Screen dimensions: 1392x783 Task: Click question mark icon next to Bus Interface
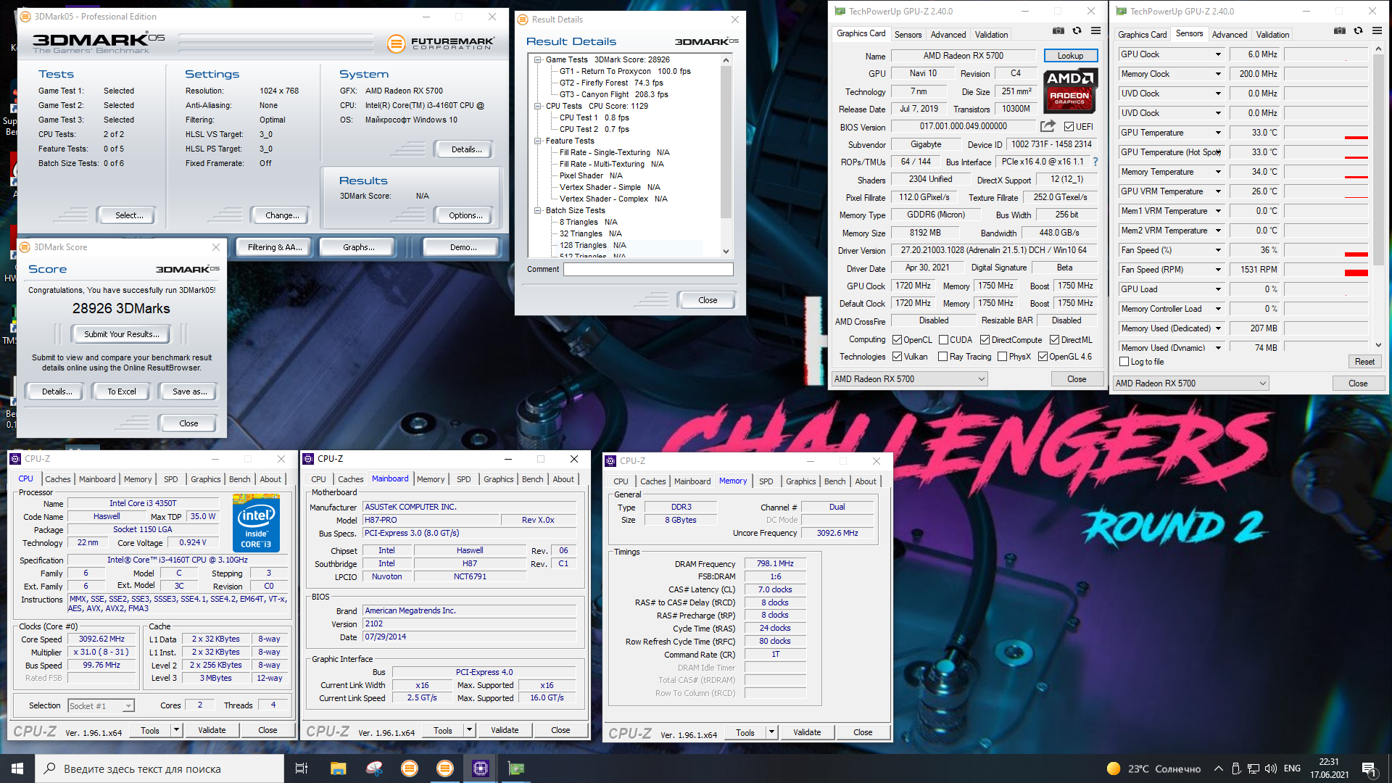[1095, 162]
